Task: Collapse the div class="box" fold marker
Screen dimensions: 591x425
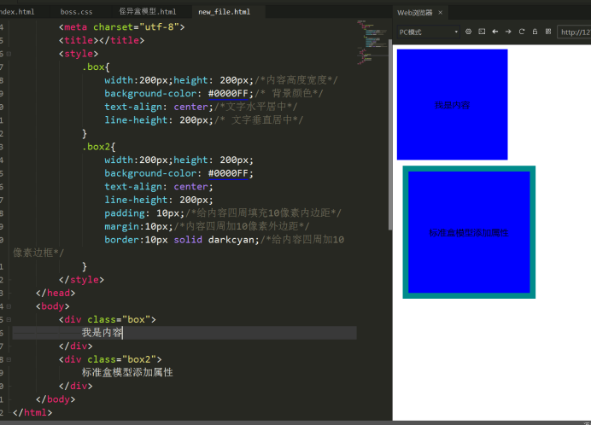Action: pos(9,319)
